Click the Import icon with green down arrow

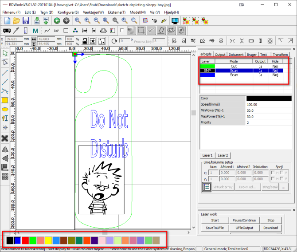click(37, 21)
